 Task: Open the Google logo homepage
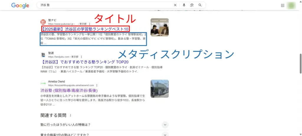[20, 5]
